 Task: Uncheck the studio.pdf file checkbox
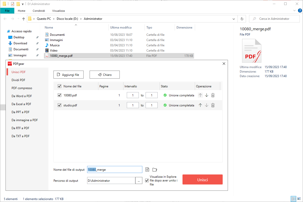59,105
